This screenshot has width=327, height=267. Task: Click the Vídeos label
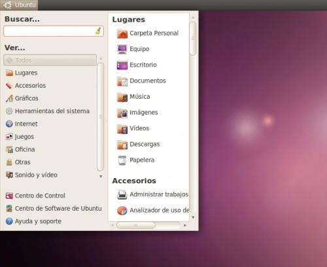coord(139,128)
